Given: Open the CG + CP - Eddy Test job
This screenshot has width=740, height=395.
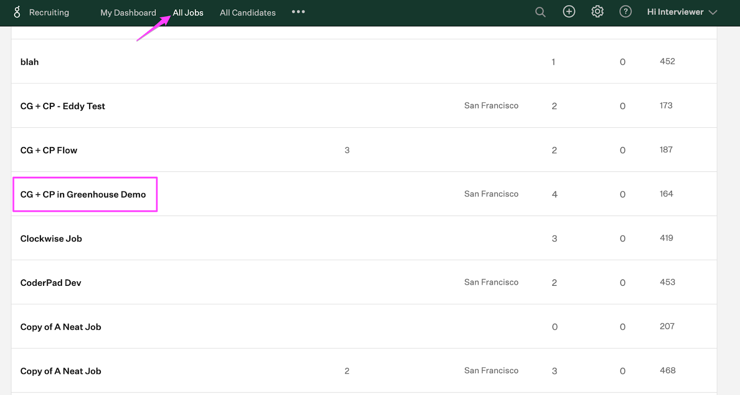Looking at the screenshot, I should click(62, 106).
